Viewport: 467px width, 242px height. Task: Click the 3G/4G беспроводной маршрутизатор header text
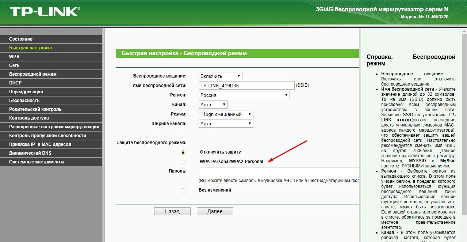[x=382, y=10]
